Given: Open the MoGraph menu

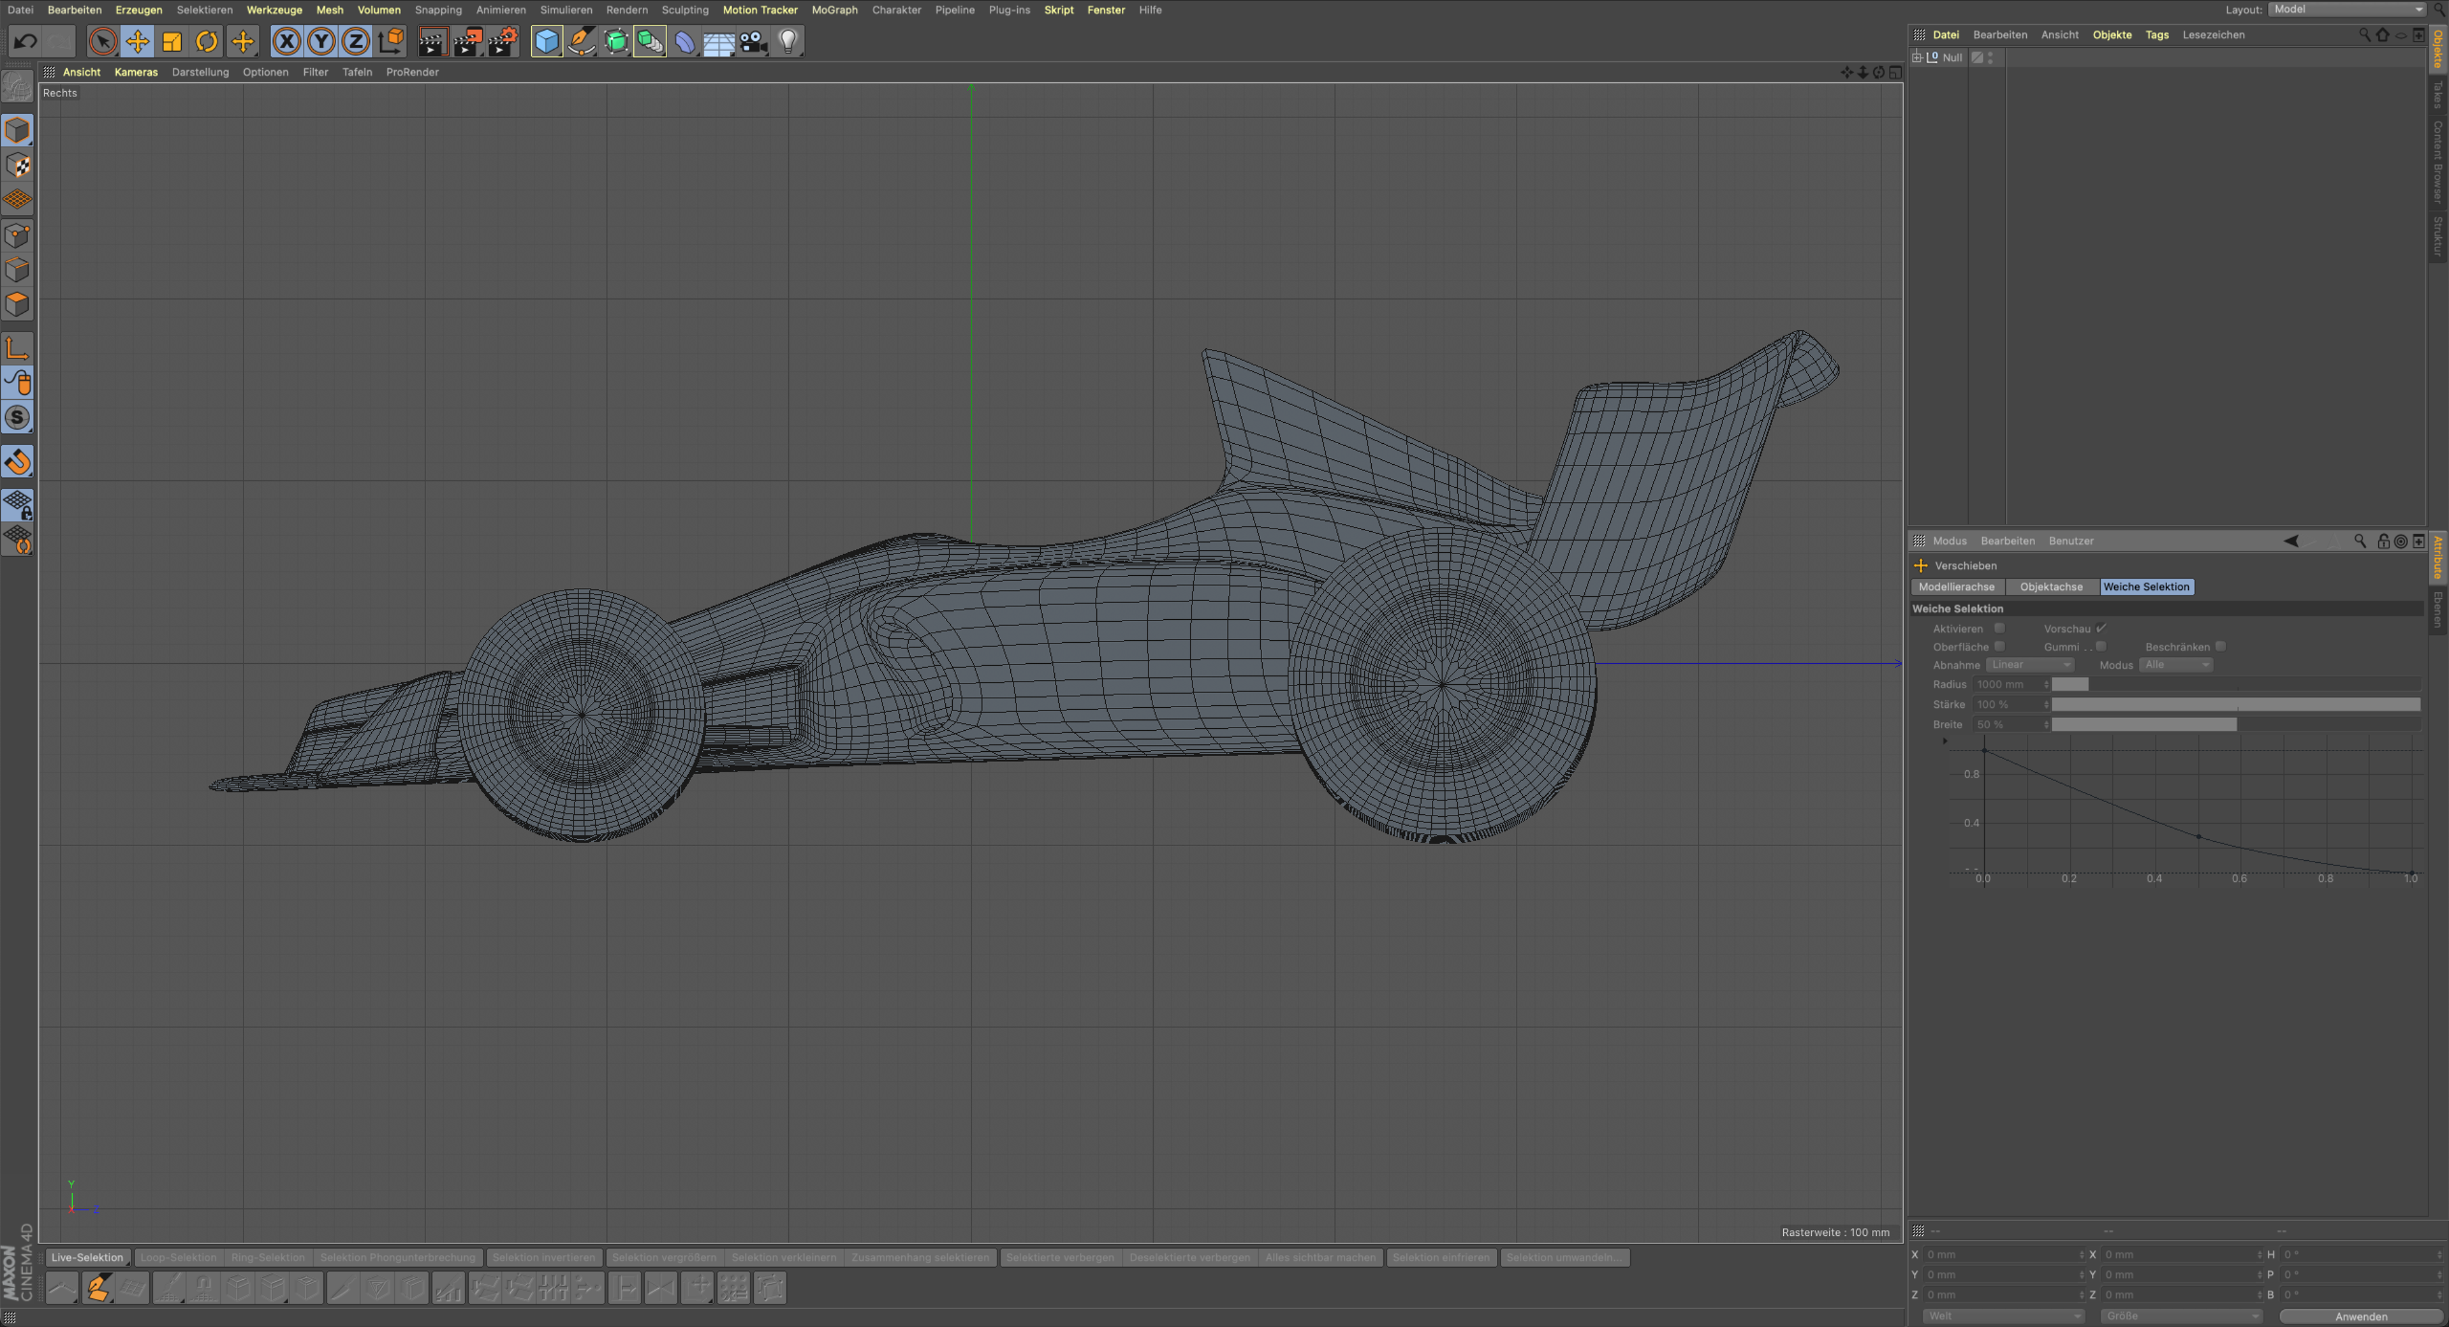Looking at the screenshot, I should (x=834, y=10).
